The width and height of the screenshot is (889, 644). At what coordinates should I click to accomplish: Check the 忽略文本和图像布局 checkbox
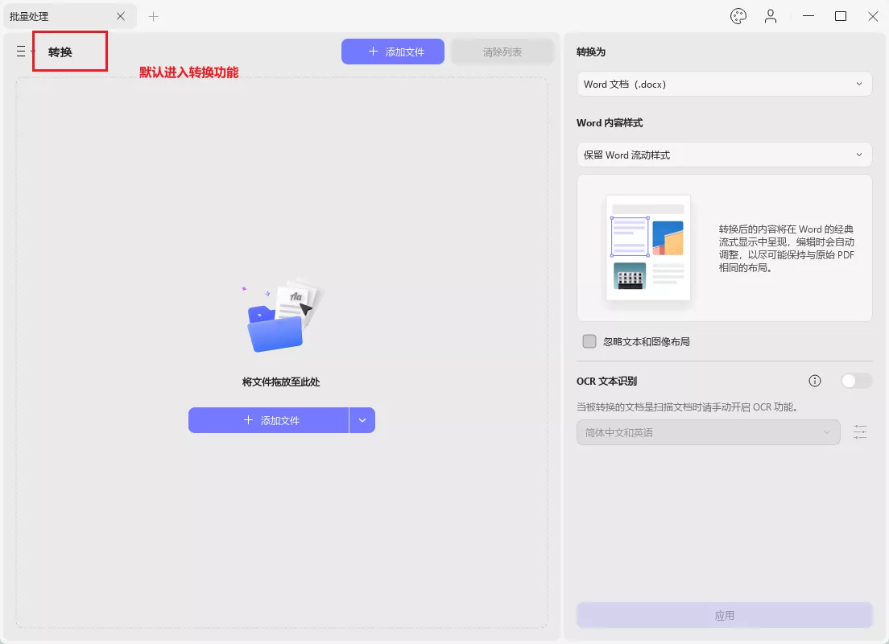click(x=589, y=341)
